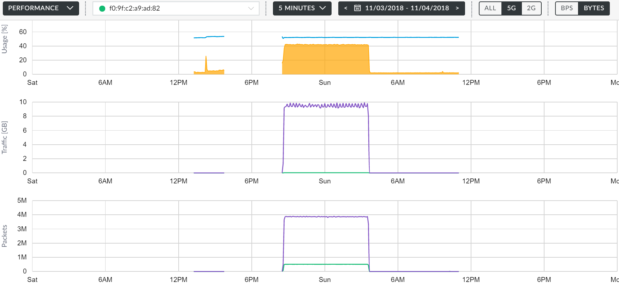The image size is (619, 283).
Task: Select the 5G band filter
Action: coord(511,8)
